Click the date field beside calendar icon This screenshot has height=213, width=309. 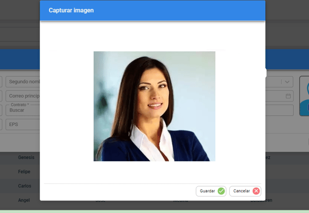coord(275,96)
